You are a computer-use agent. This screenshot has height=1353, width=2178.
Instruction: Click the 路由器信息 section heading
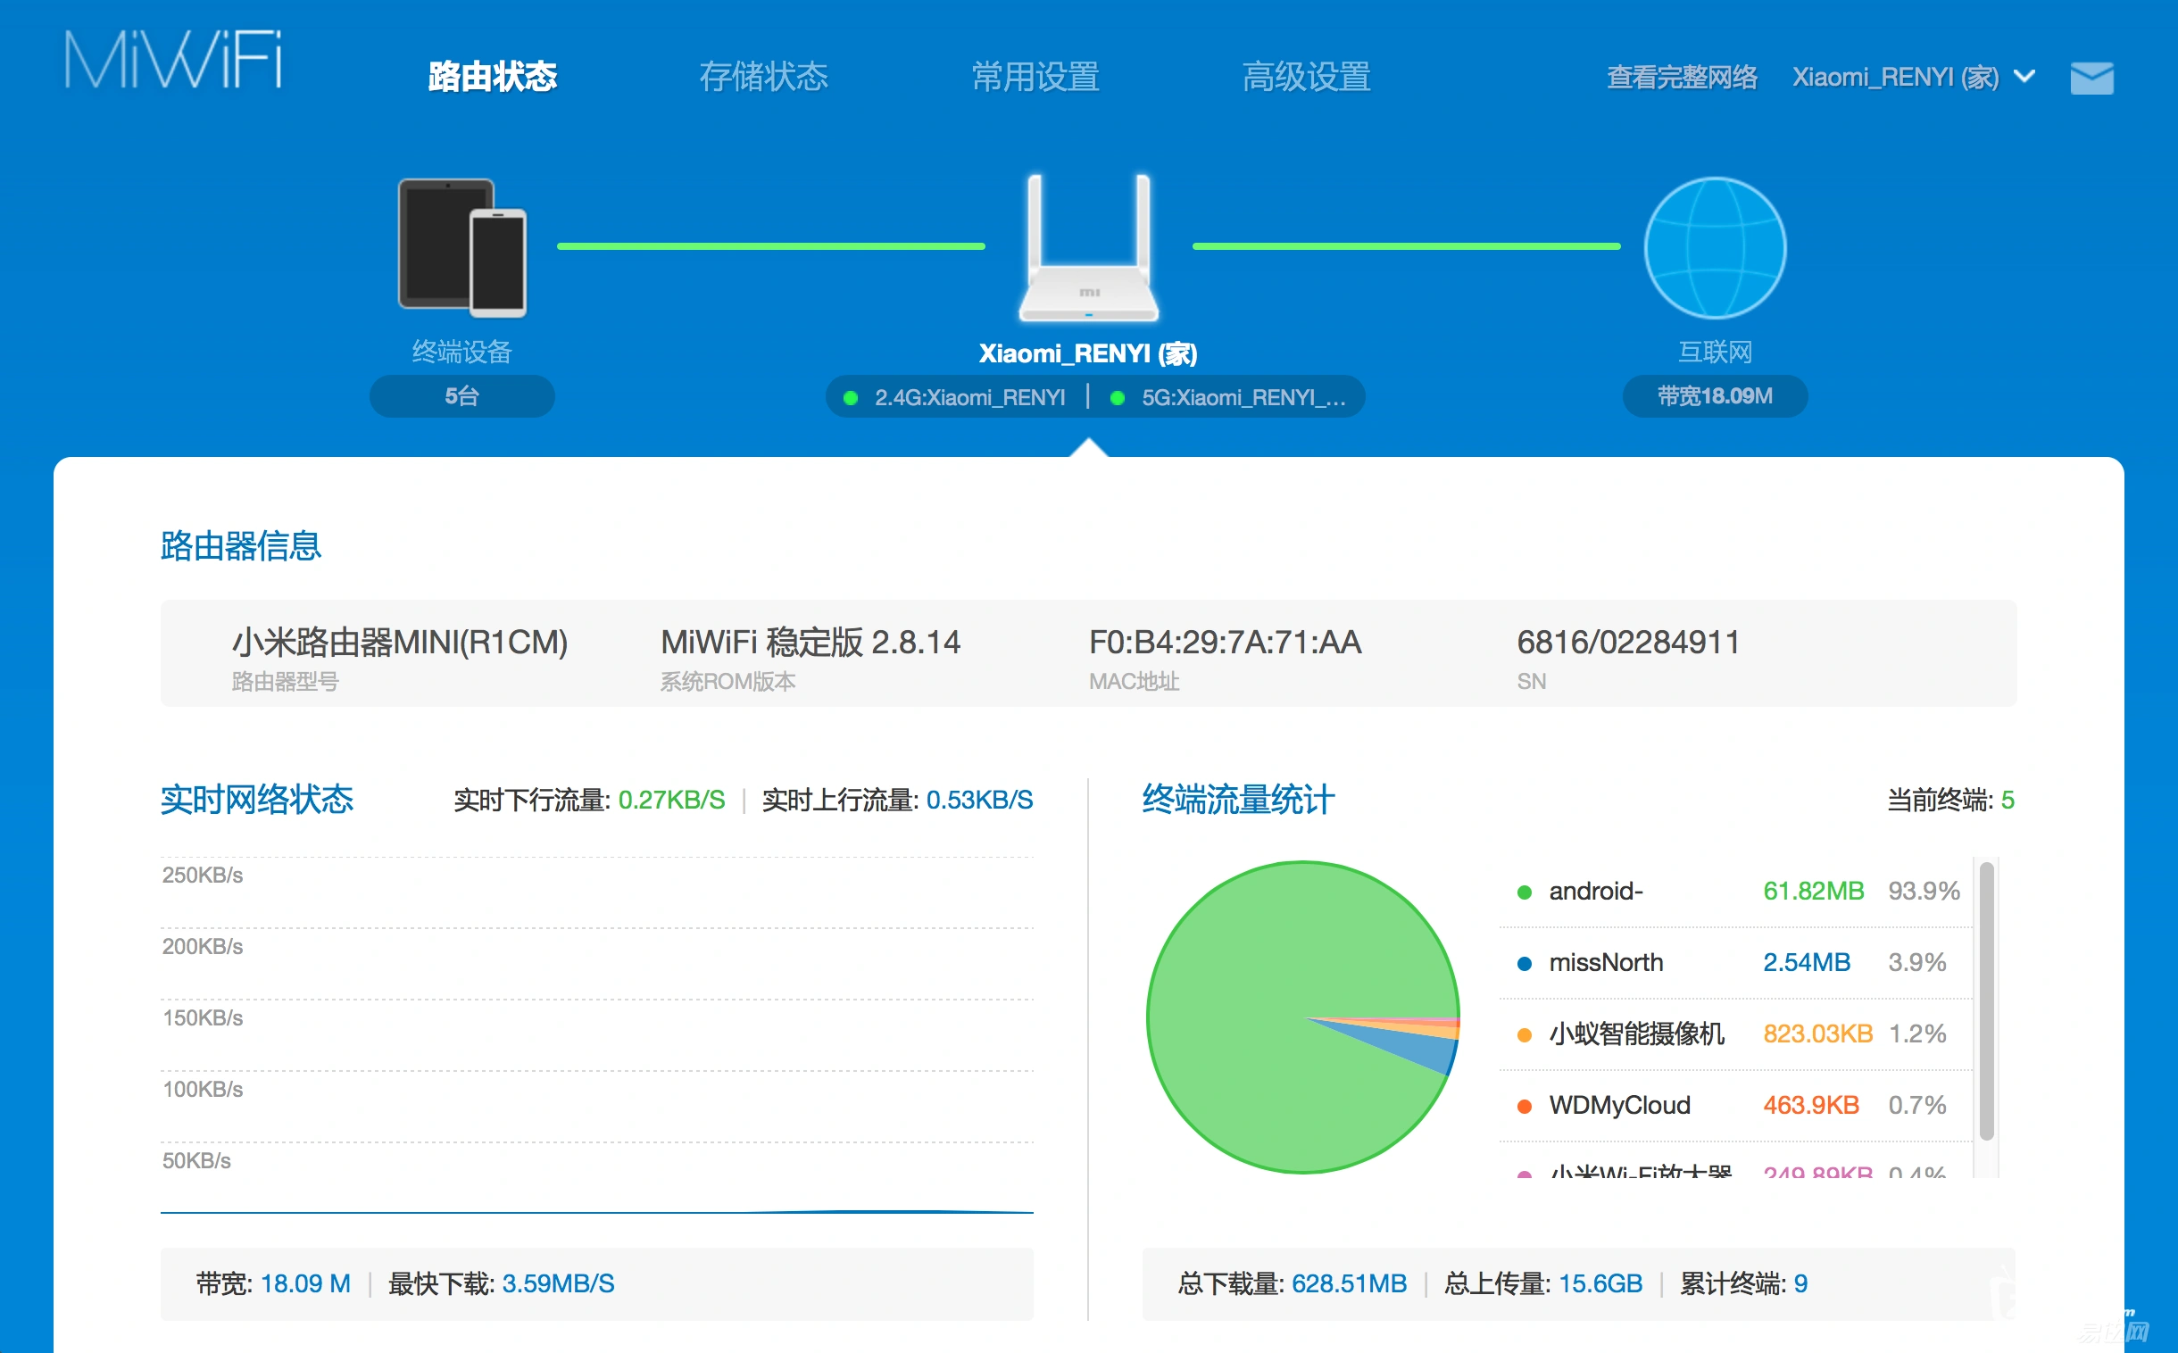click(x=241, y=546)
